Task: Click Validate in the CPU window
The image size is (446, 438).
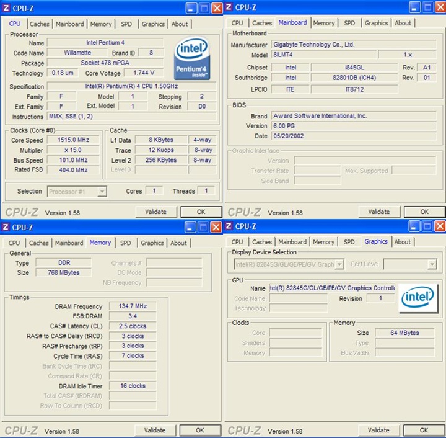Action: click(x=156, y=212)
